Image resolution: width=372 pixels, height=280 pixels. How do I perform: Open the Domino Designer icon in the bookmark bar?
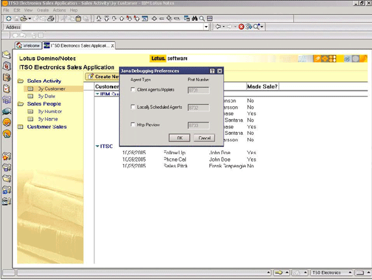[x=7, y=133]
